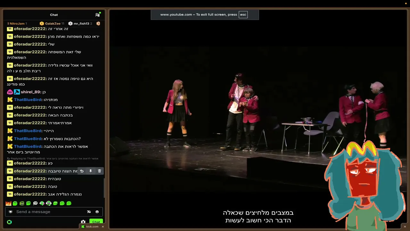Close the kick.com popup tab
The width and height of the screenshot is (410, 231).
pyautogui.click(x=103, y=227)
